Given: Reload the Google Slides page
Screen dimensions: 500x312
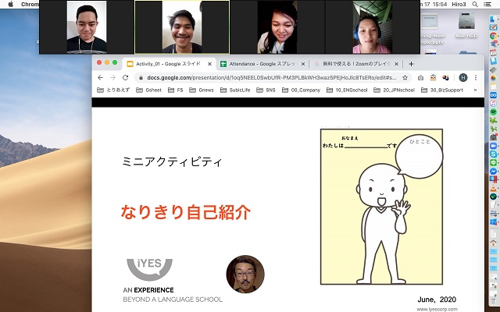Looking at the screenshot, I should [125, 78].
